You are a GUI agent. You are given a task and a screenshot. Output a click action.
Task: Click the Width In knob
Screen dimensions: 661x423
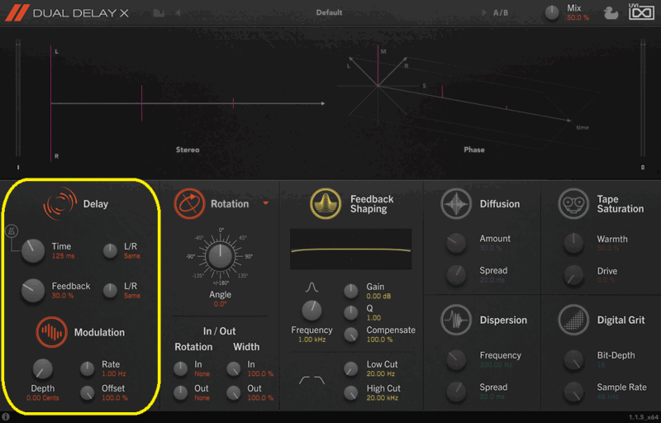(x=233, y=368)
